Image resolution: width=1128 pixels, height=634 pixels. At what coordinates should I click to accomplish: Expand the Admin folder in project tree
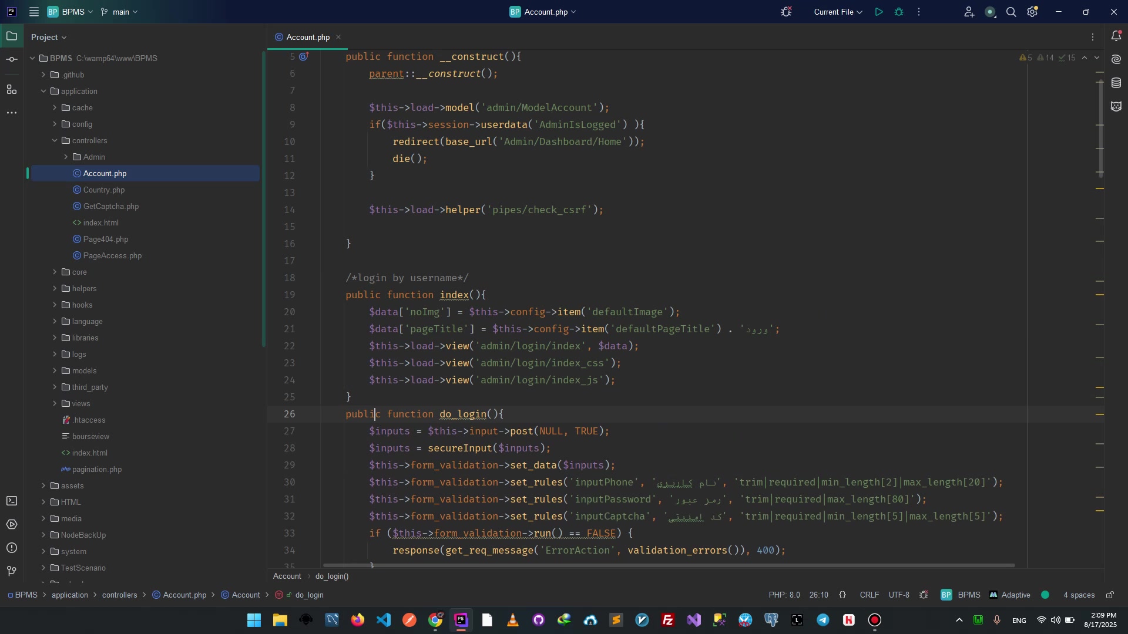[66, 157]
